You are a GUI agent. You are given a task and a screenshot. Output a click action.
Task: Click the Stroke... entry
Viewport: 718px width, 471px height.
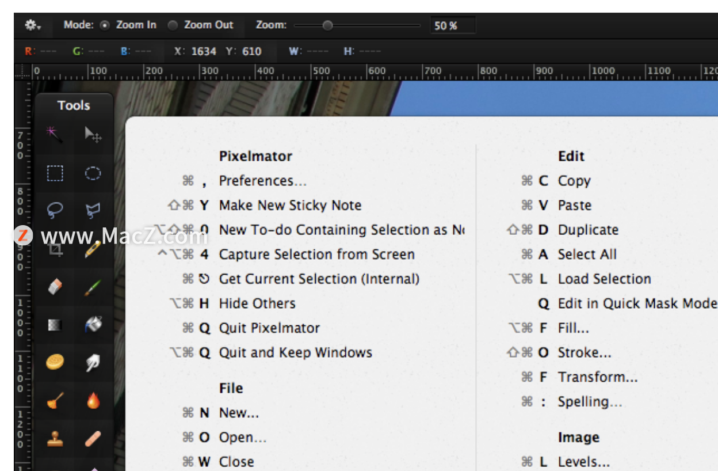tap(585, 352)
